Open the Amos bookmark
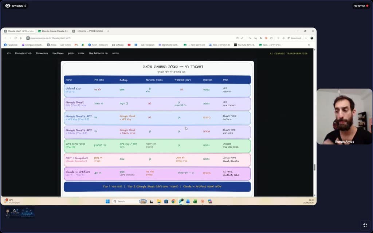 coord(52,45)
